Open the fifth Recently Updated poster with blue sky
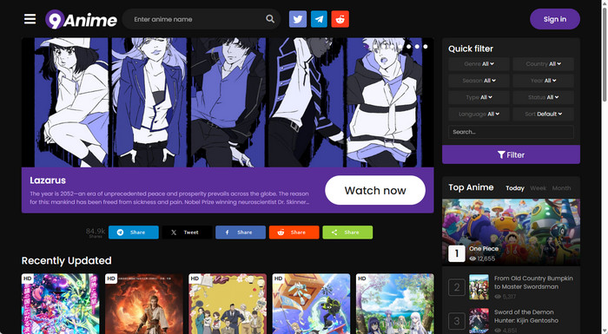The width and height of the screenshot is (608, 334). pyautogui.click(x=394, y=304)
